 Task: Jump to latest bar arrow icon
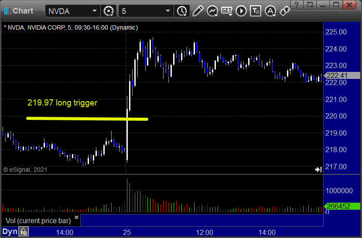click(x=318, y=170)
